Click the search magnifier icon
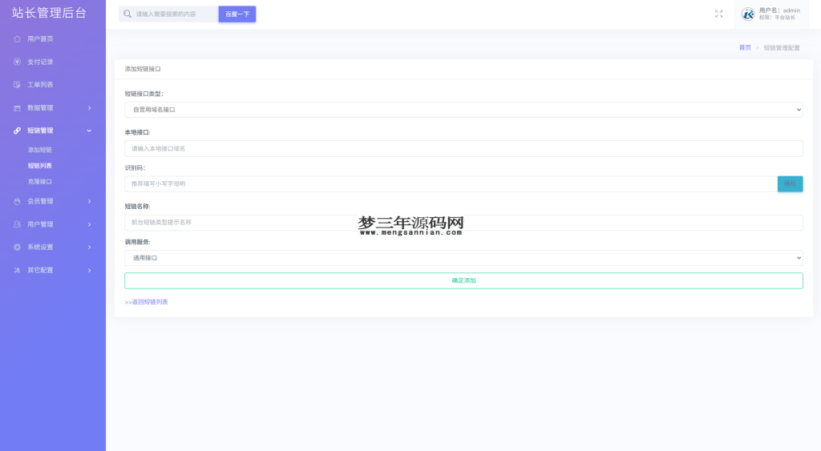This screenshot has height=451, width=821. 127,14
